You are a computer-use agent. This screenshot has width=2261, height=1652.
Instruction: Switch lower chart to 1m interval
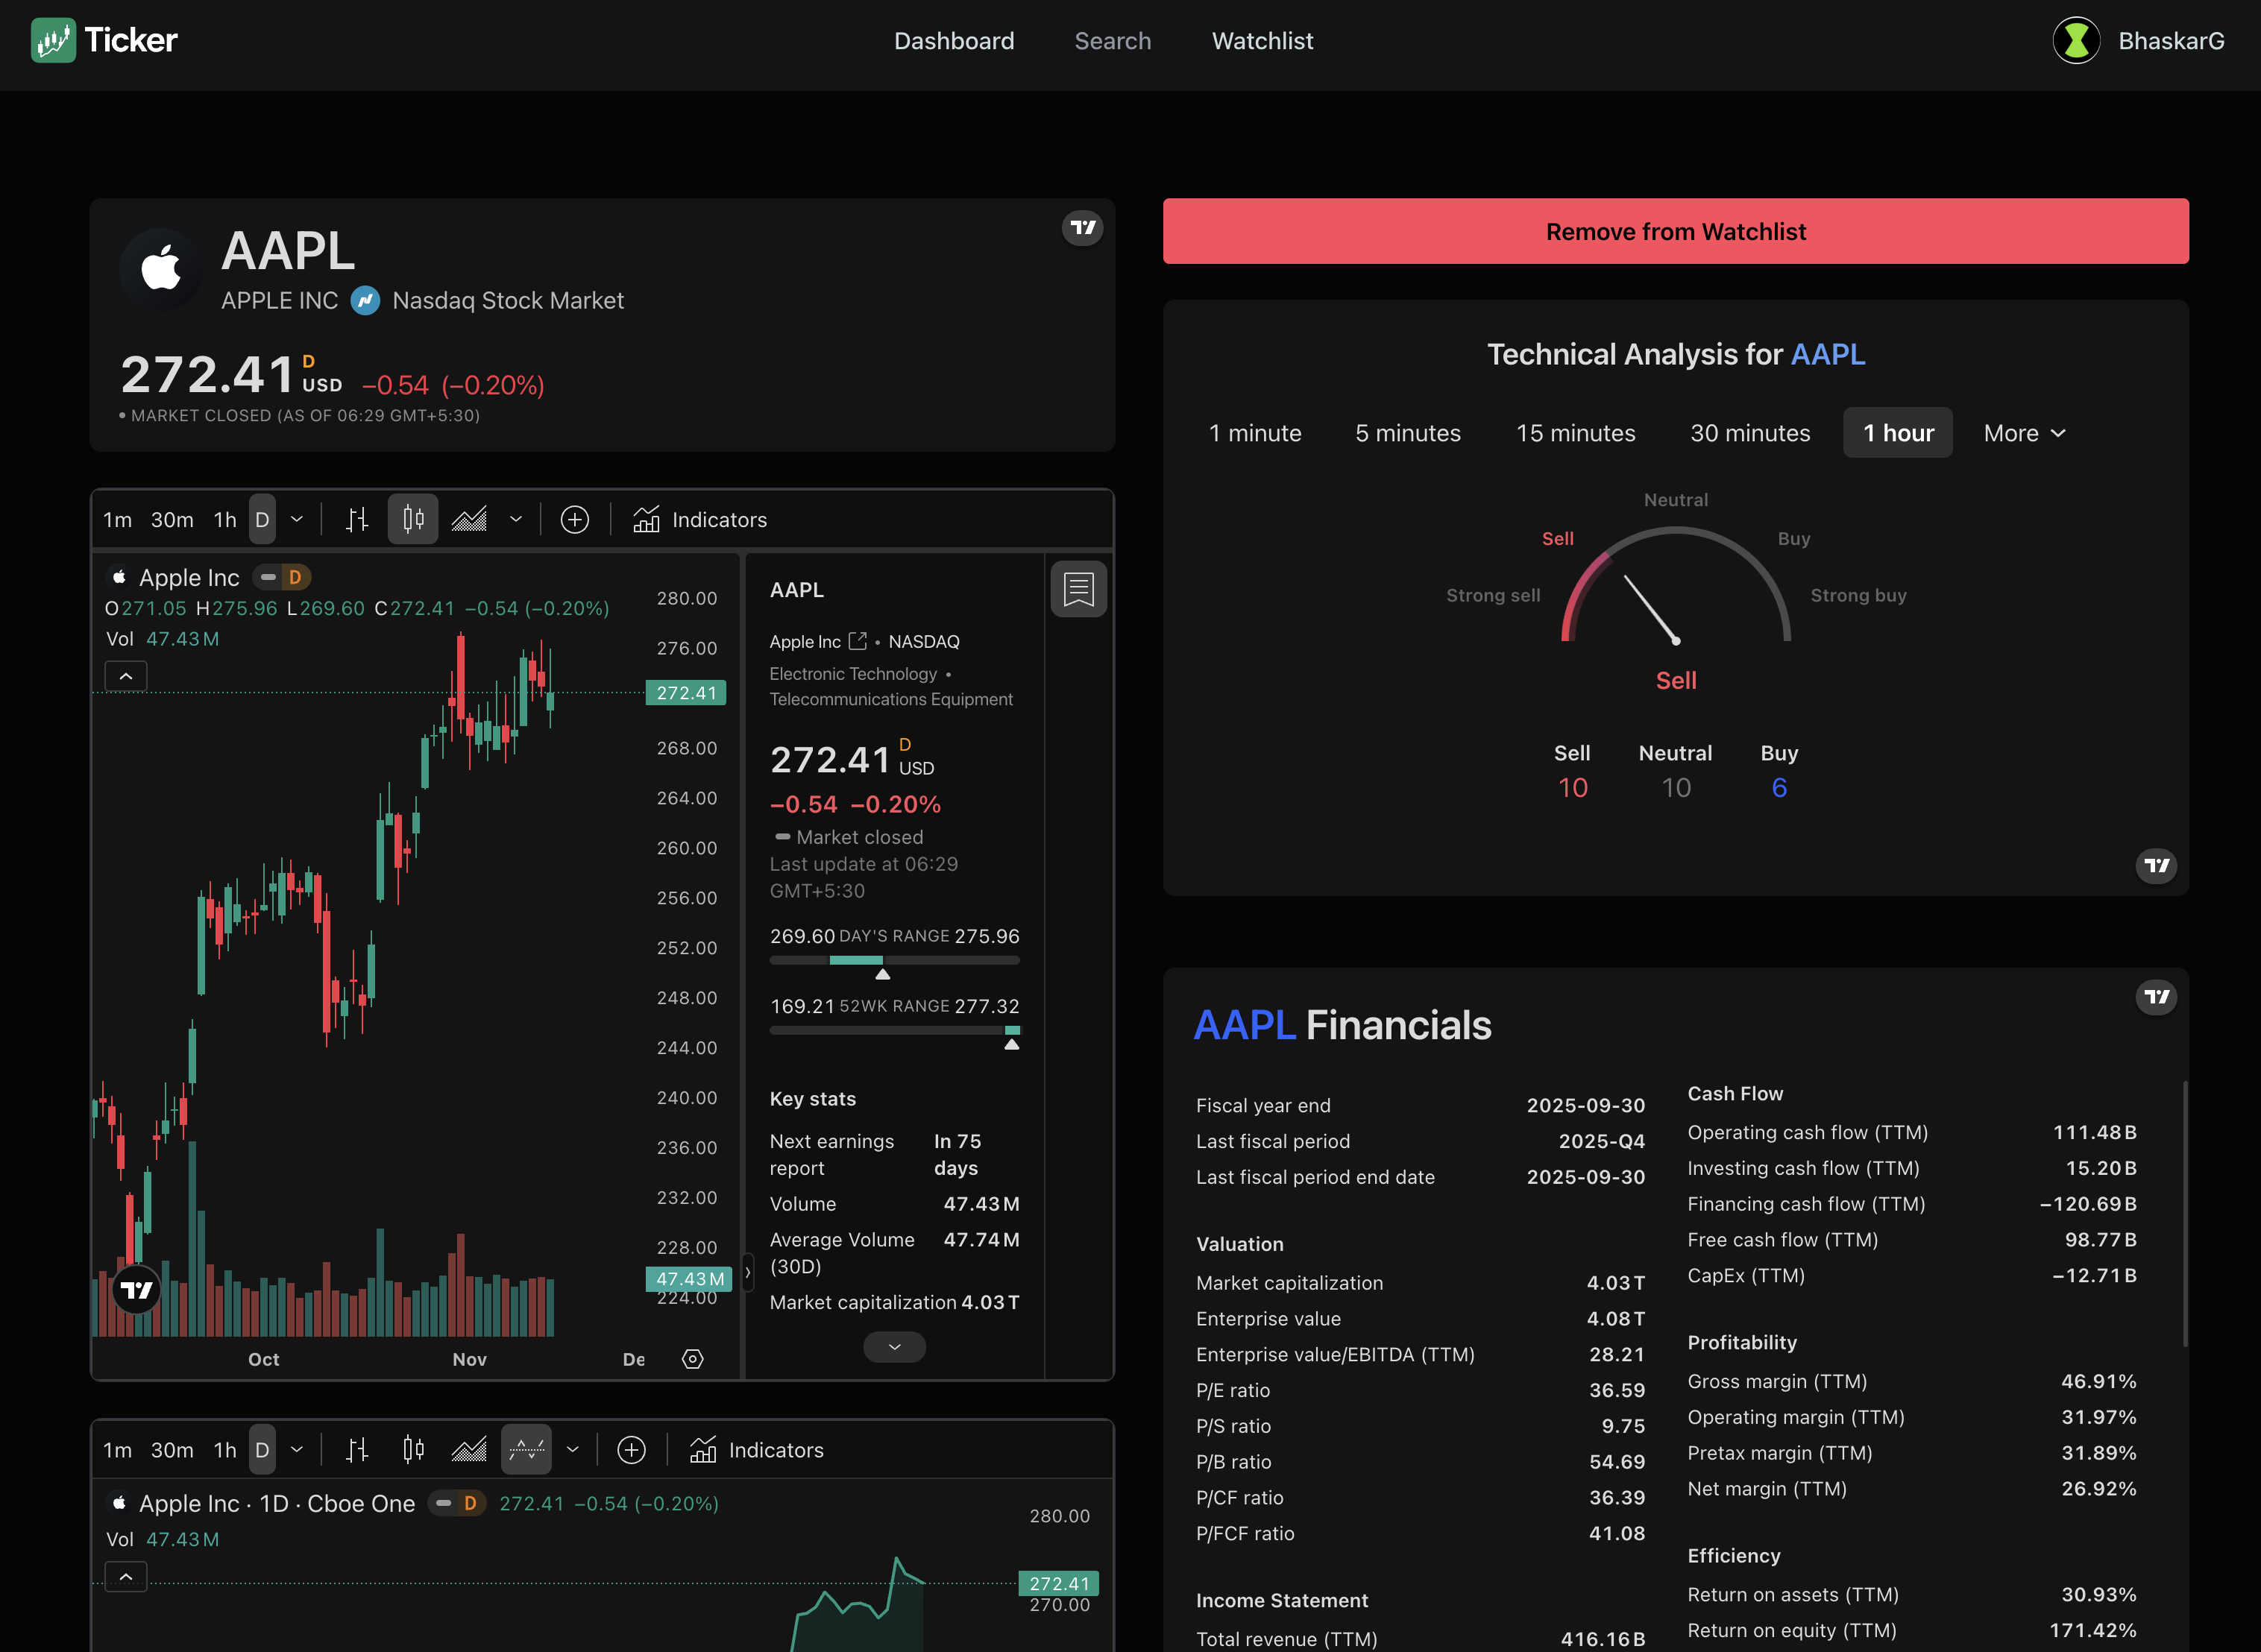click(117, 1450)
